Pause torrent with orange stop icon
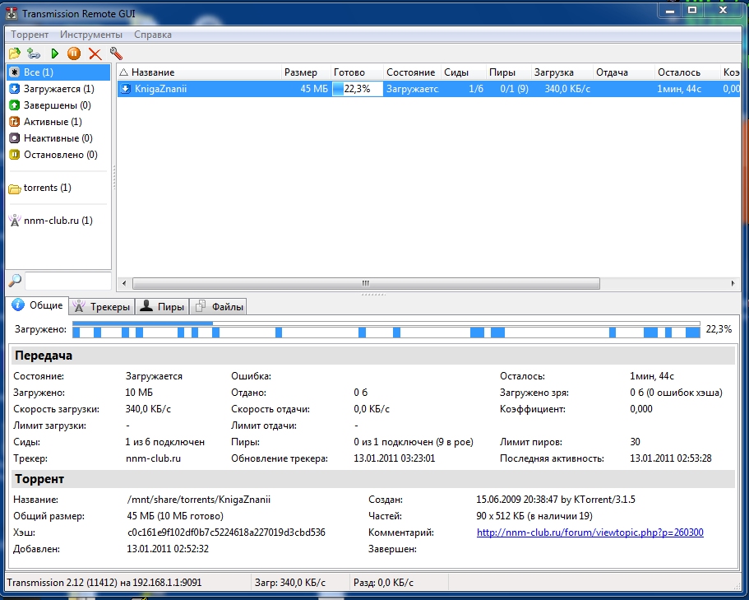Image resolution: width=749 pixels, height=600 pixels. pyautogui.click(x=73, y=53)
